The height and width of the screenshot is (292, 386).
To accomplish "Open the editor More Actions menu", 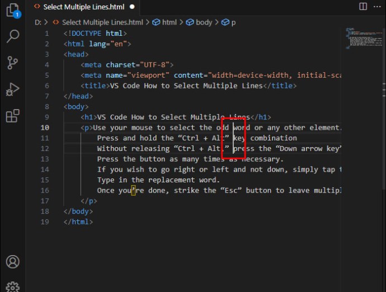I will pyautogui.click(x=377, y=7).
